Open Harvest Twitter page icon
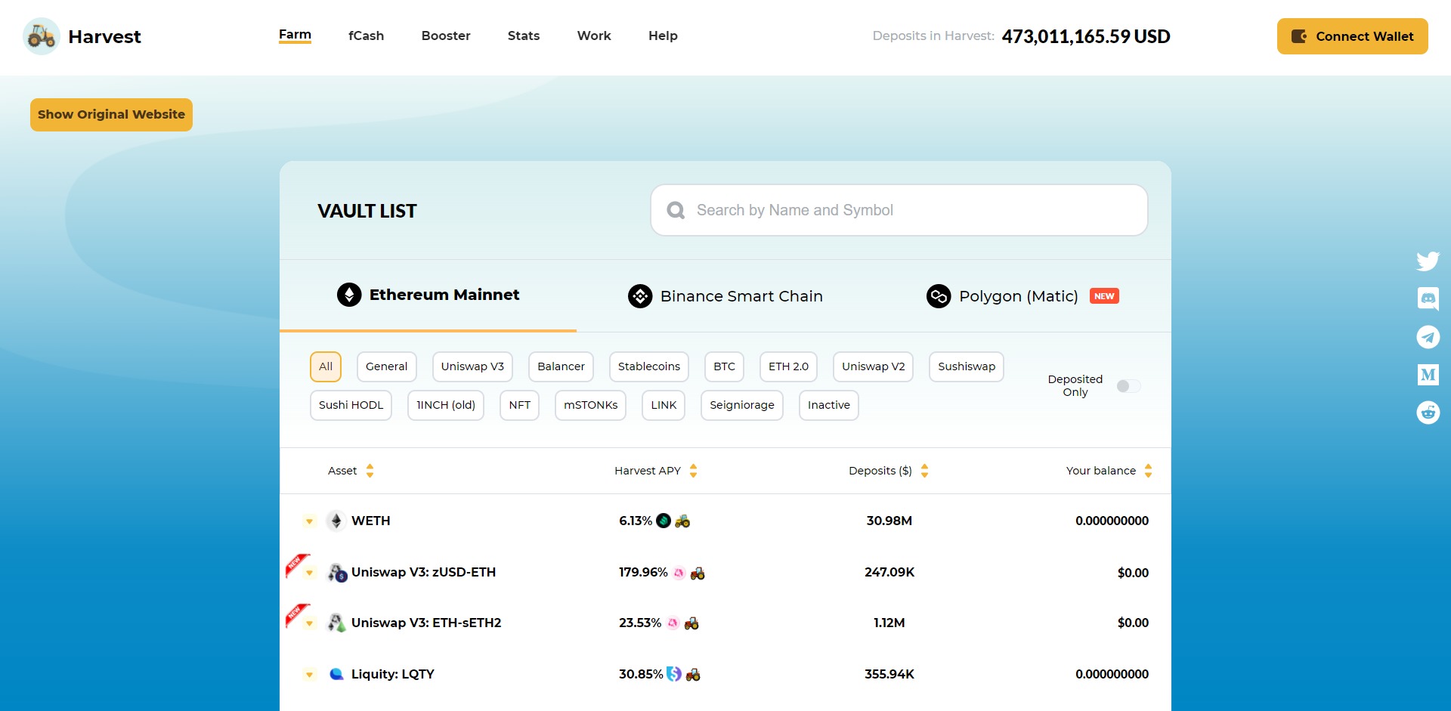The image size is (1451, 711). pos(1428,261)
